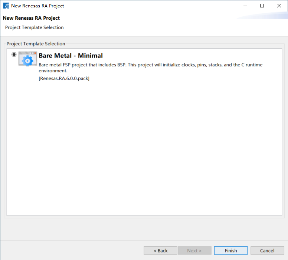The height and width of the screenshot is (260, 288).
Task: Maximize the New Renesas RA Project window
Action: 262,6
